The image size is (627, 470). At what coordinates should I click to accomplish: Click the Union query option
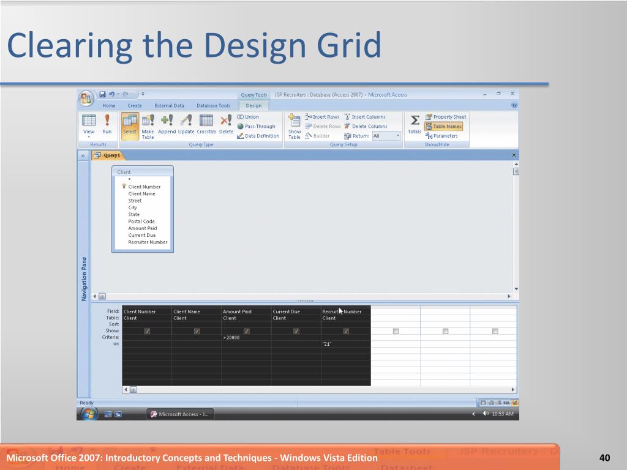(x=248, y=117)
